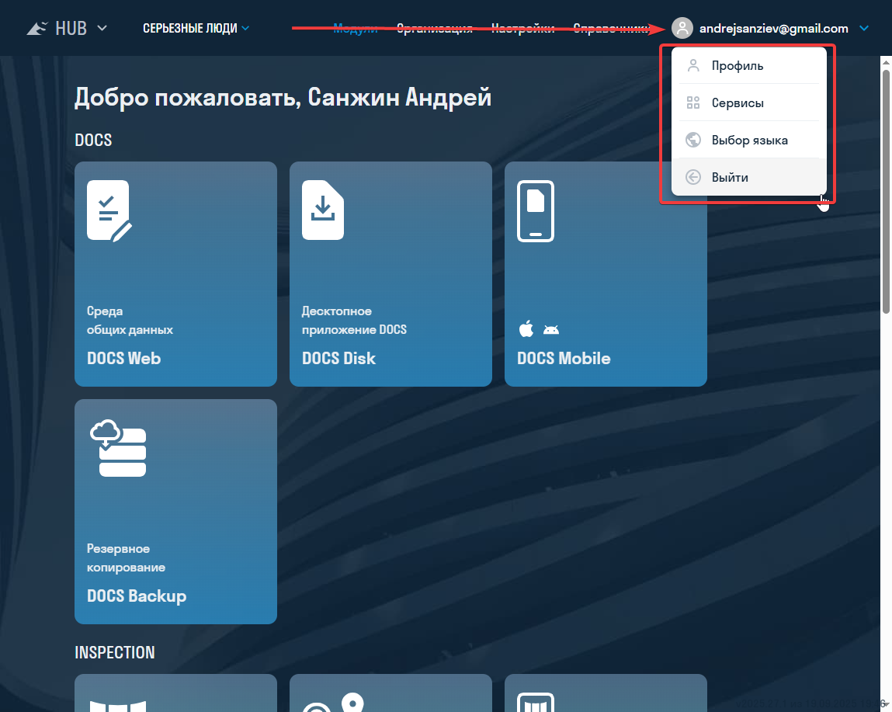Open Сервисы in the user menu
This screenshot has height=712, width=892.
coord(738,103)
